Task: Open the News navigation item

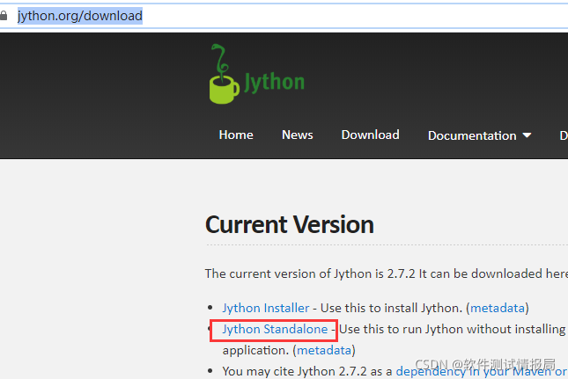Action: tap(298, 135)
